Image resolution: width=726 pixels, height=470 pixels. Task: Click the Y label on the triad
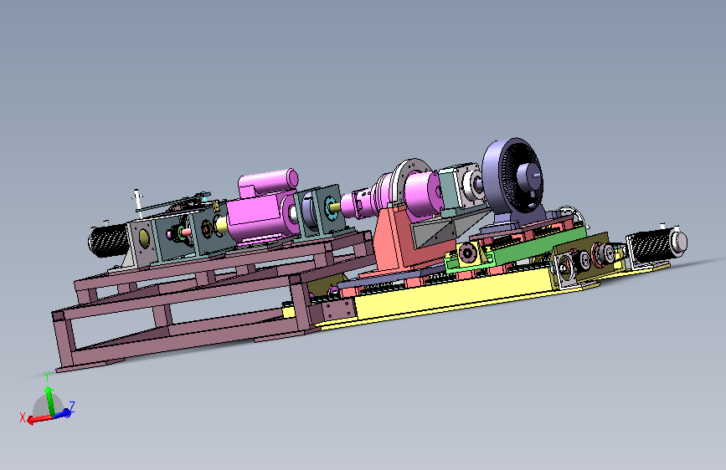pos(47,376)
